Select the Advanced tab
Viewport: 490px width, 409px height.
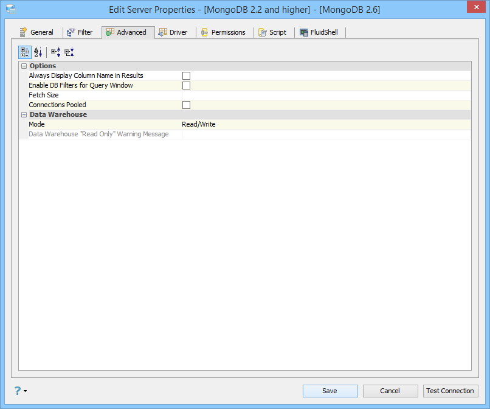pyautogui.click(x=128, y=32)
